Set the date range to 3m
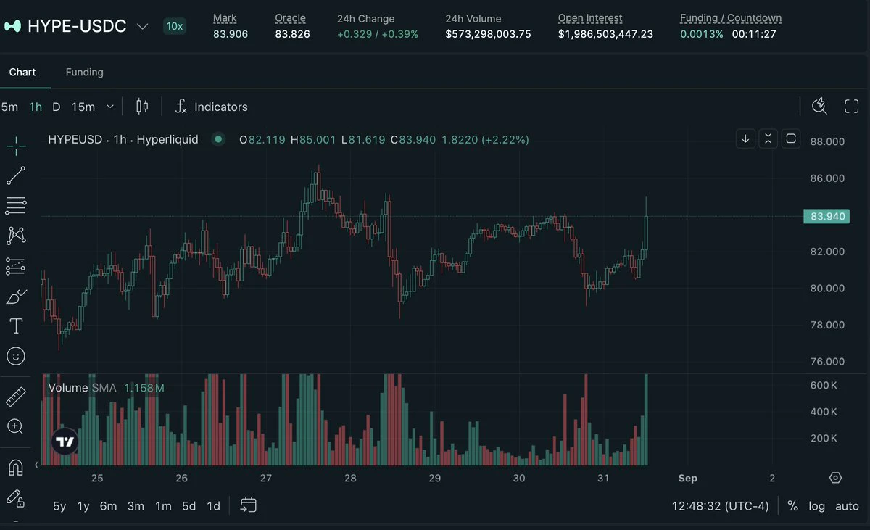The image size is (870, 530). pyautogui.click(x=136, y=506)
